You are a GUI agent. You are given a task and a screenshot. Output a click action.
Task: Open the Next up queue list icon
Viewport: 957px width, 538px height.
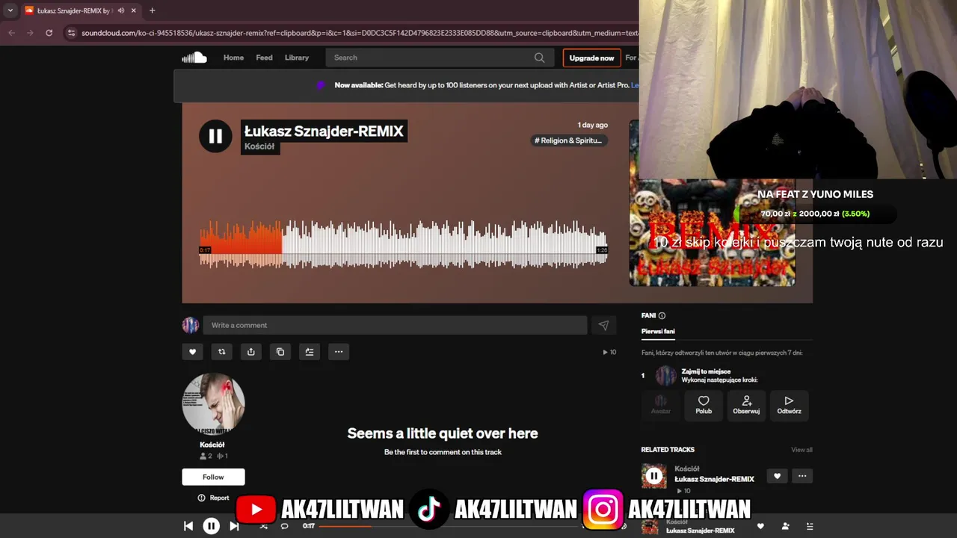[x=810, y=526]
